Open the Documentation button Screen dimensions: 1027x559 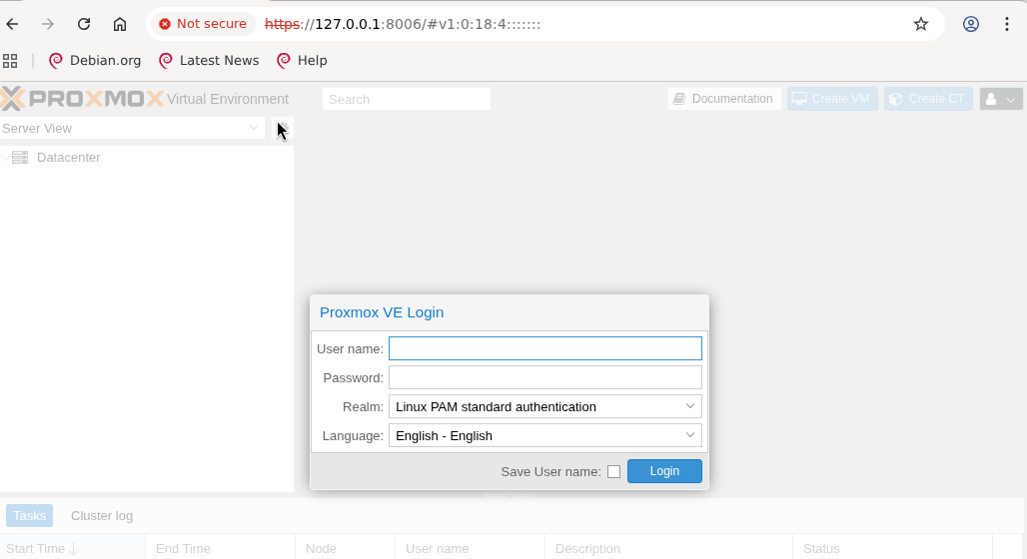[724, 99]
